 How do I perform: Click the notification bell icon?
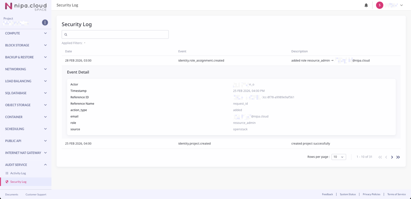pyautogui.click(x=366, y=5)
